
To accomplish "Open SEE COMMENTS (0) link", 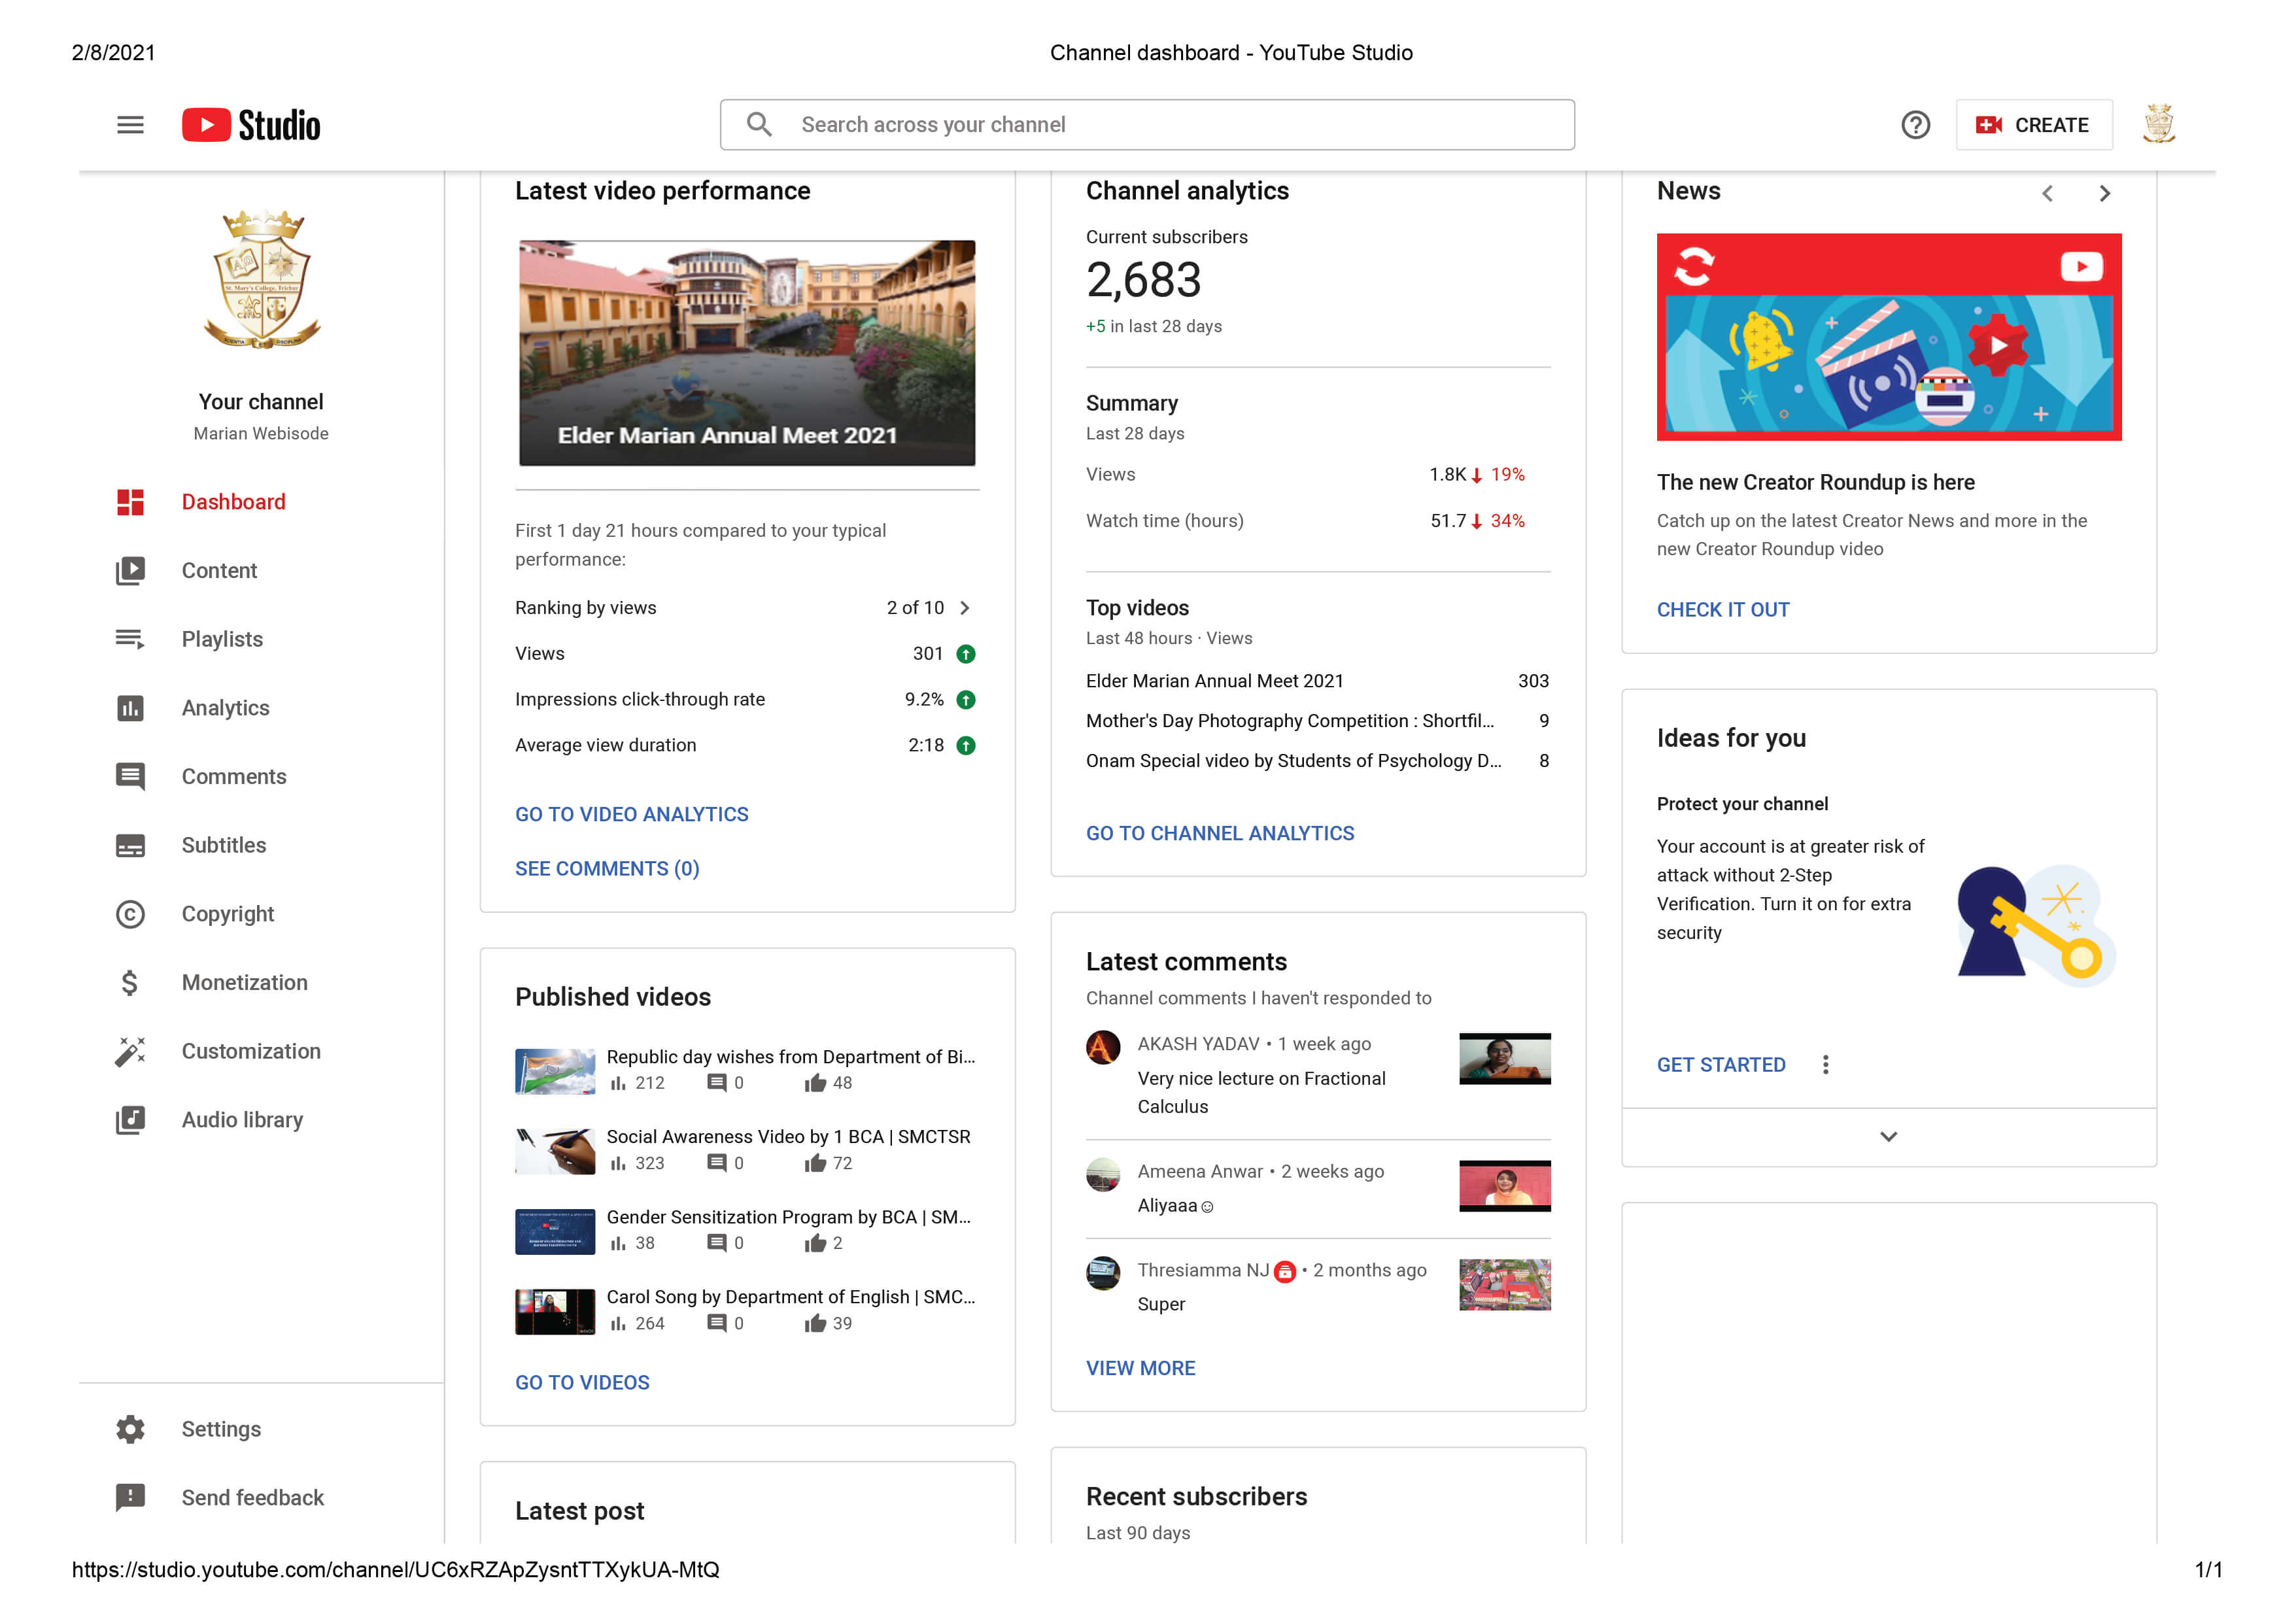I will [607, 869].
